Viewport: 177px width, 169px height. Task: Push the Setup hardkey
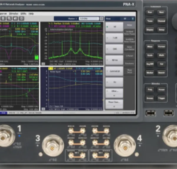(161, 30)
